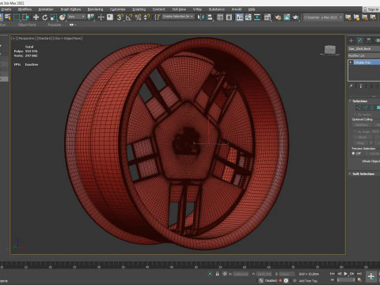380x285 pixels.
Task: Select the Object Paint ribbon tab
Action: [x=27, y=25]
